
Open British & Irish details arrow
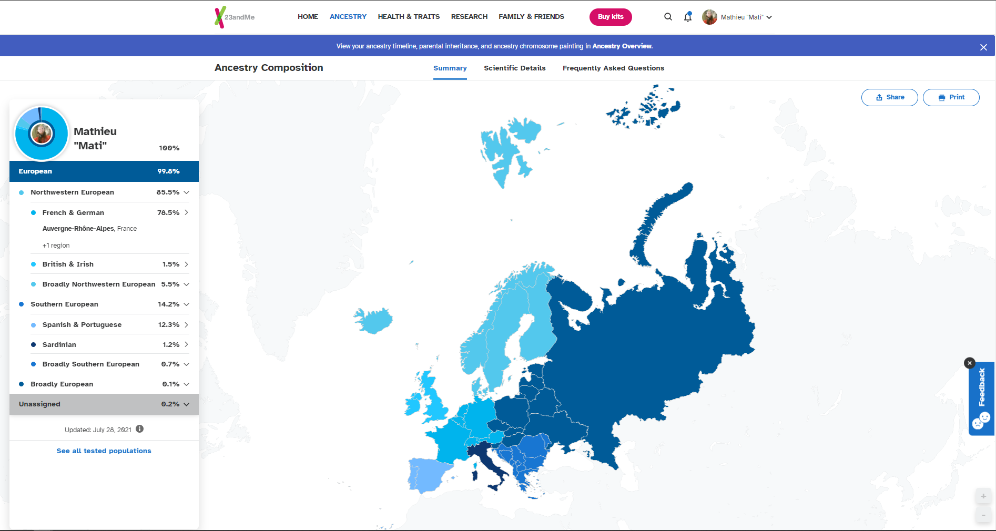[186, 264]
